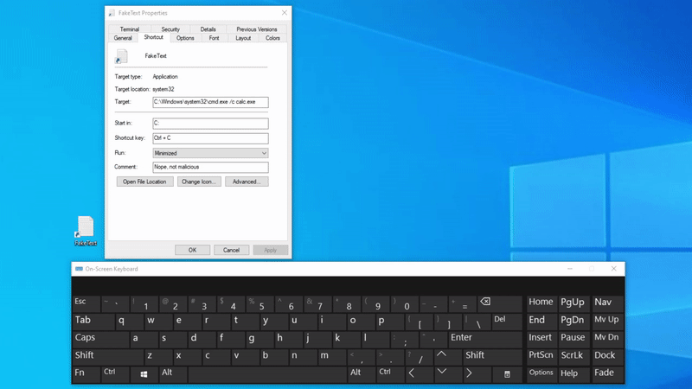
Task: Tap the Home key
Action: [541, 303]
